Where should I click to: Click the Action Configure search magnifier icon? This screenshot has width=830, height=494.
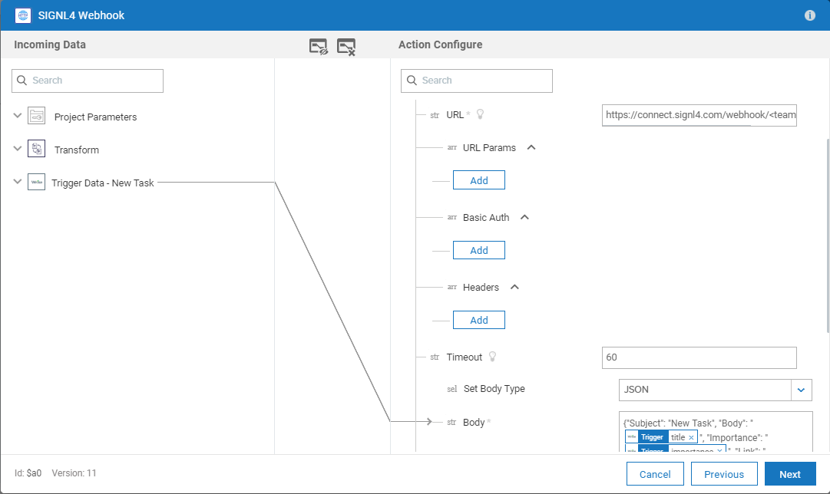(412, 81)
